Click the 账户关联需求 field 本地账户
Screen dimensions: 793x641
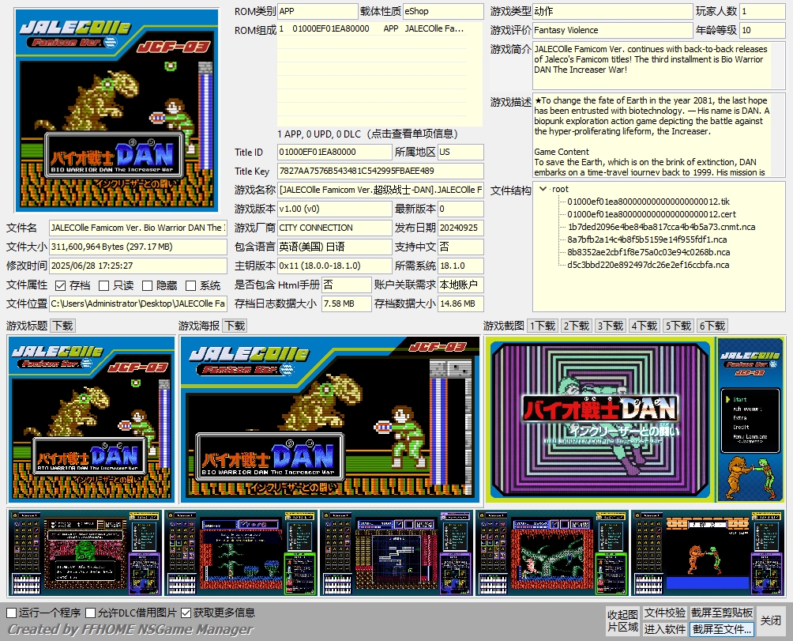click(460, 285)
